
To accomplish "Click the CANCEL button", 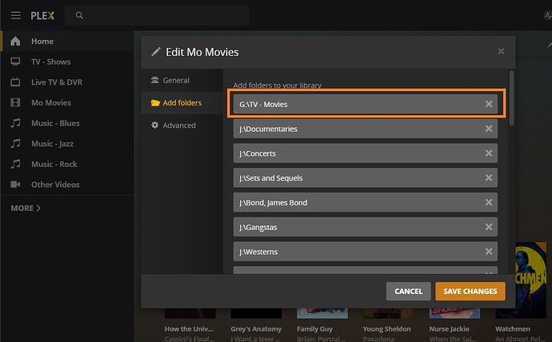I will pos(408,292).
